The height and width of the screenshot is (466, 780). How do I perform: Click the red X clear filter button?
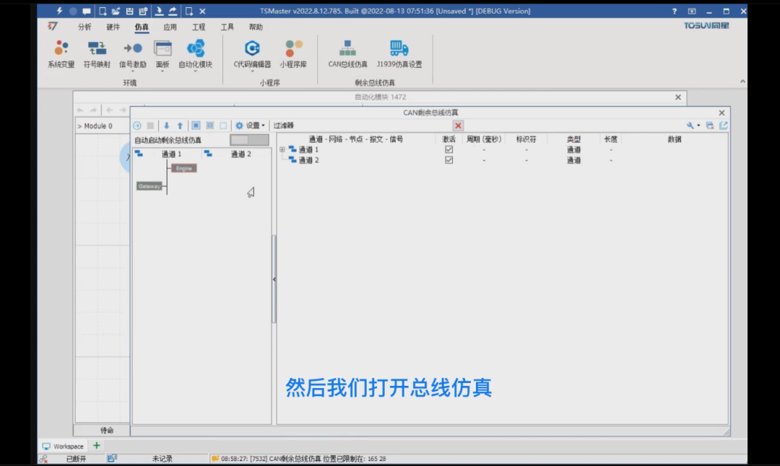tap(458, 126)
